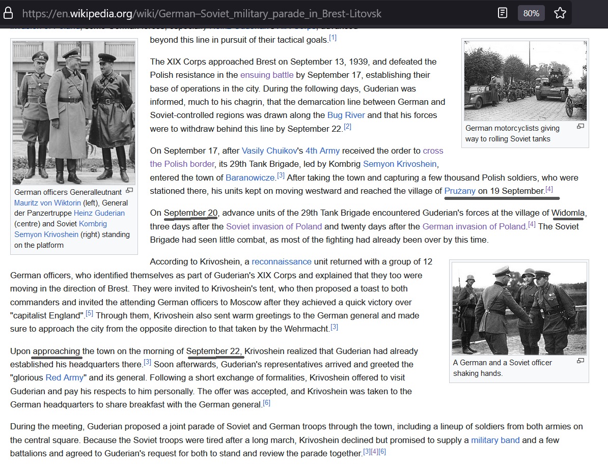This screenshot has height=470, width=608.
Task: Jump to citation [5] after capitalist England
Action: 89,313
